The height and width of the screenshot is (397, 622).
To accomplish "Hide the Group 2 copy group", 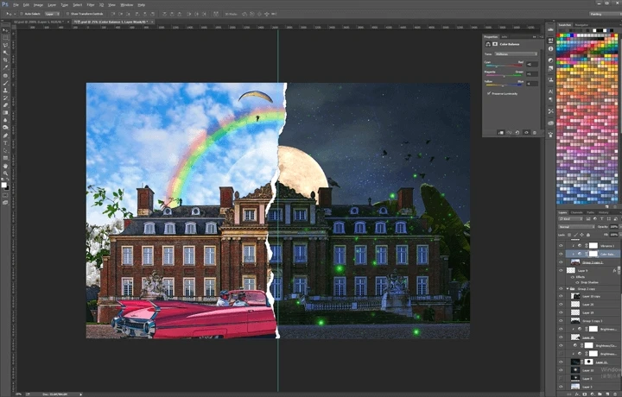I will 561,289.
